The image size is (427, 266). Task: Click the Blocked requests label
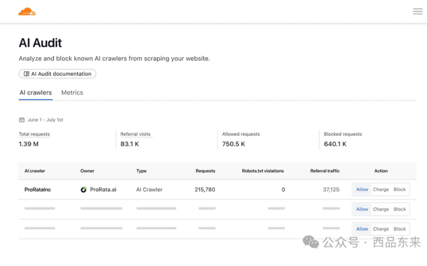pyautogui.click(x=343, y=134)
